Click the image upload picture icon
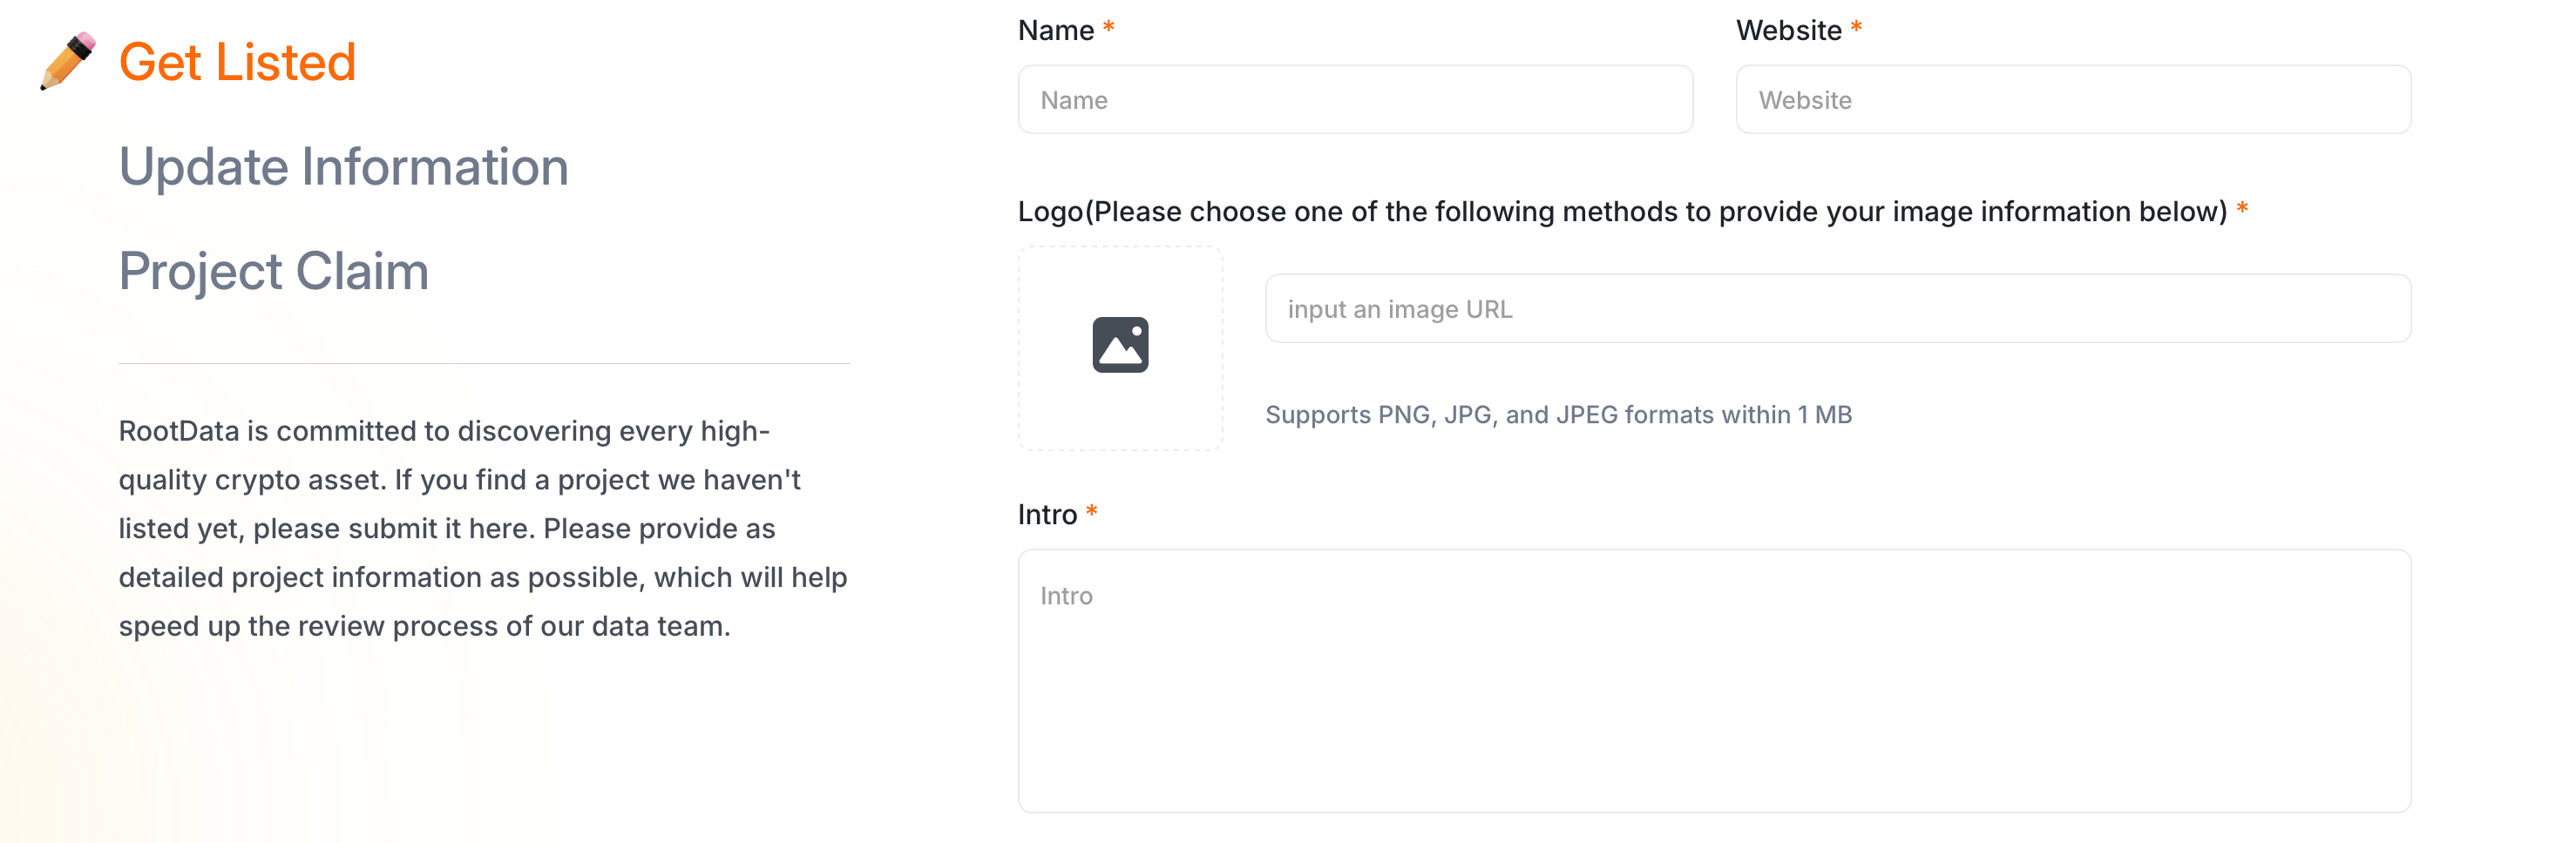 click(x=1120, y=346)
